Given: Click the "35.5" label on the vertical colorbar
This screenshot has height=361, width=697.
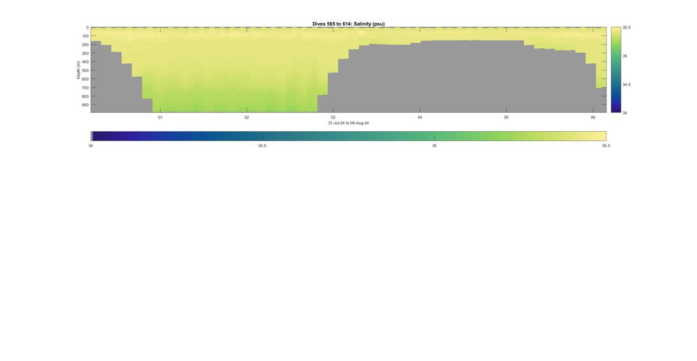Looking at the screenshot, I should coord(627,28).
